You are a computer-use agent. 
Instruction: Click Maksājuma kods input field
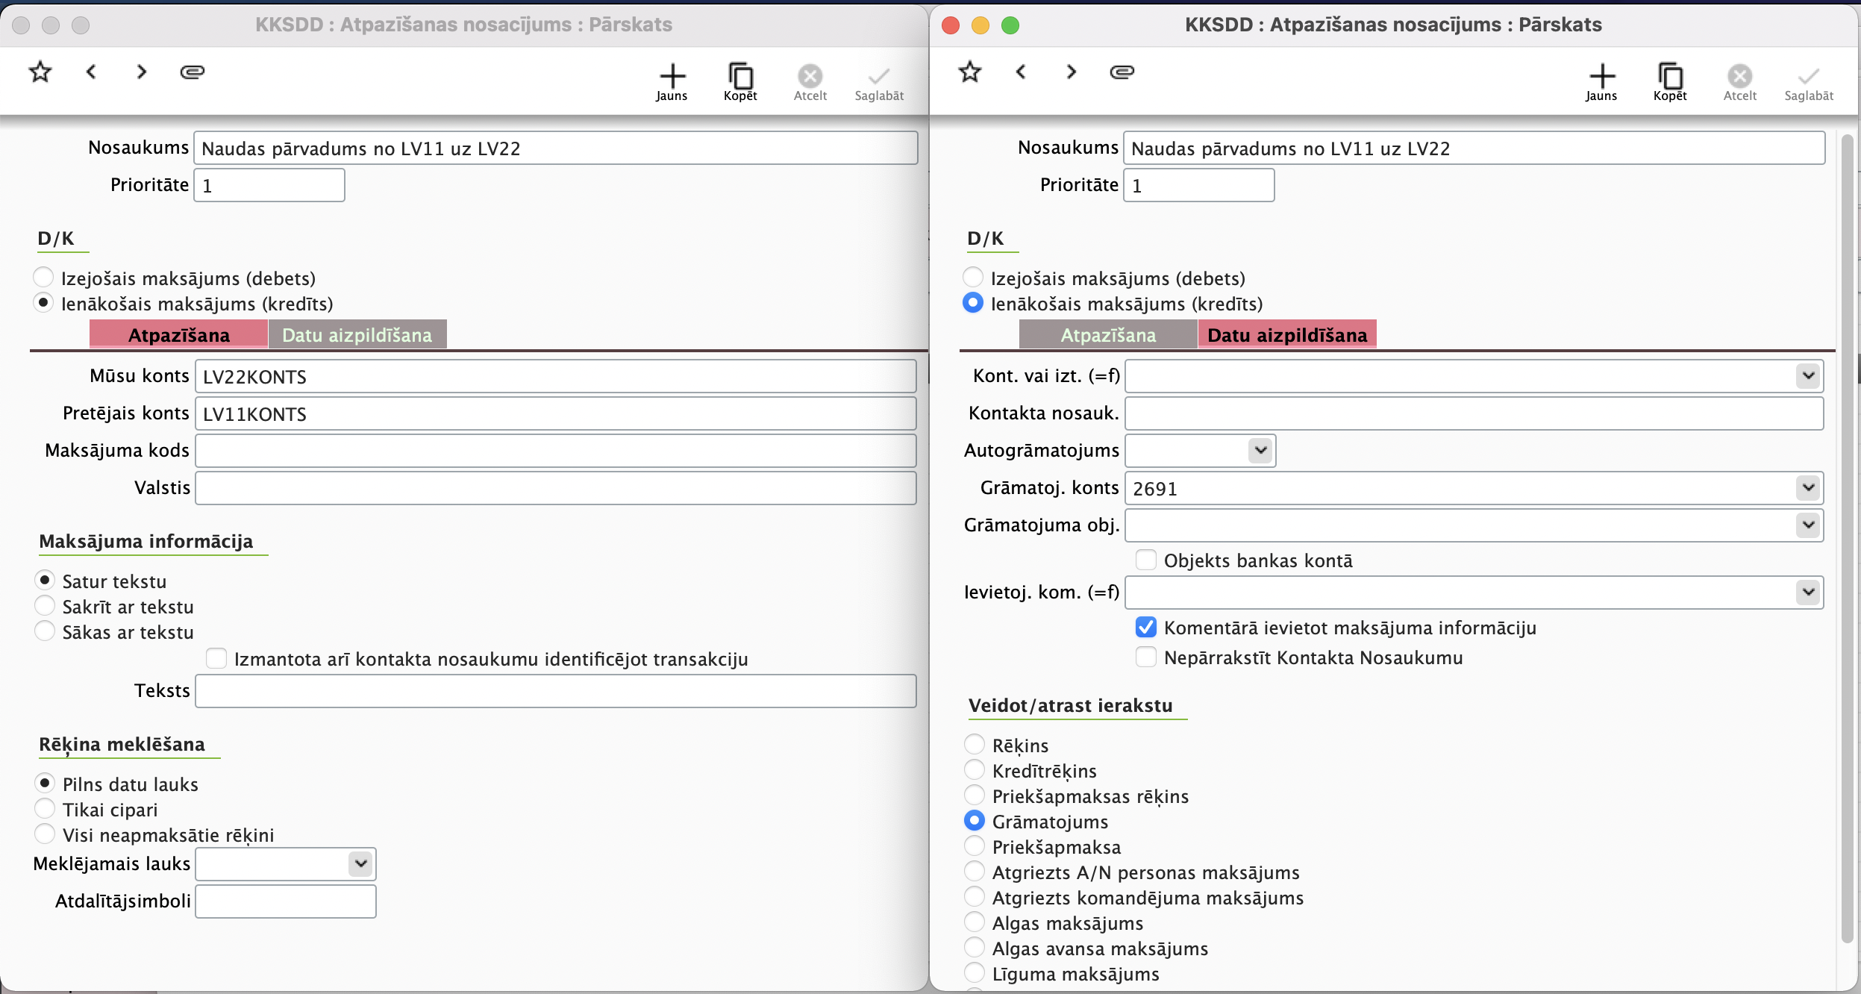tap(556, 451)
